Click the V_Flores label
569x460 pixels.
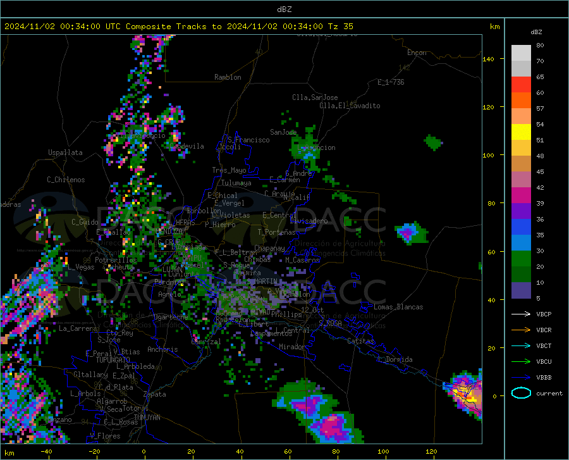pos(105,436)
